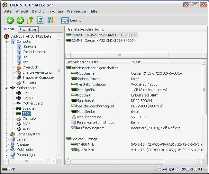Select DIMM3 Corsair XMS2 device entry

tap(101, 41)
